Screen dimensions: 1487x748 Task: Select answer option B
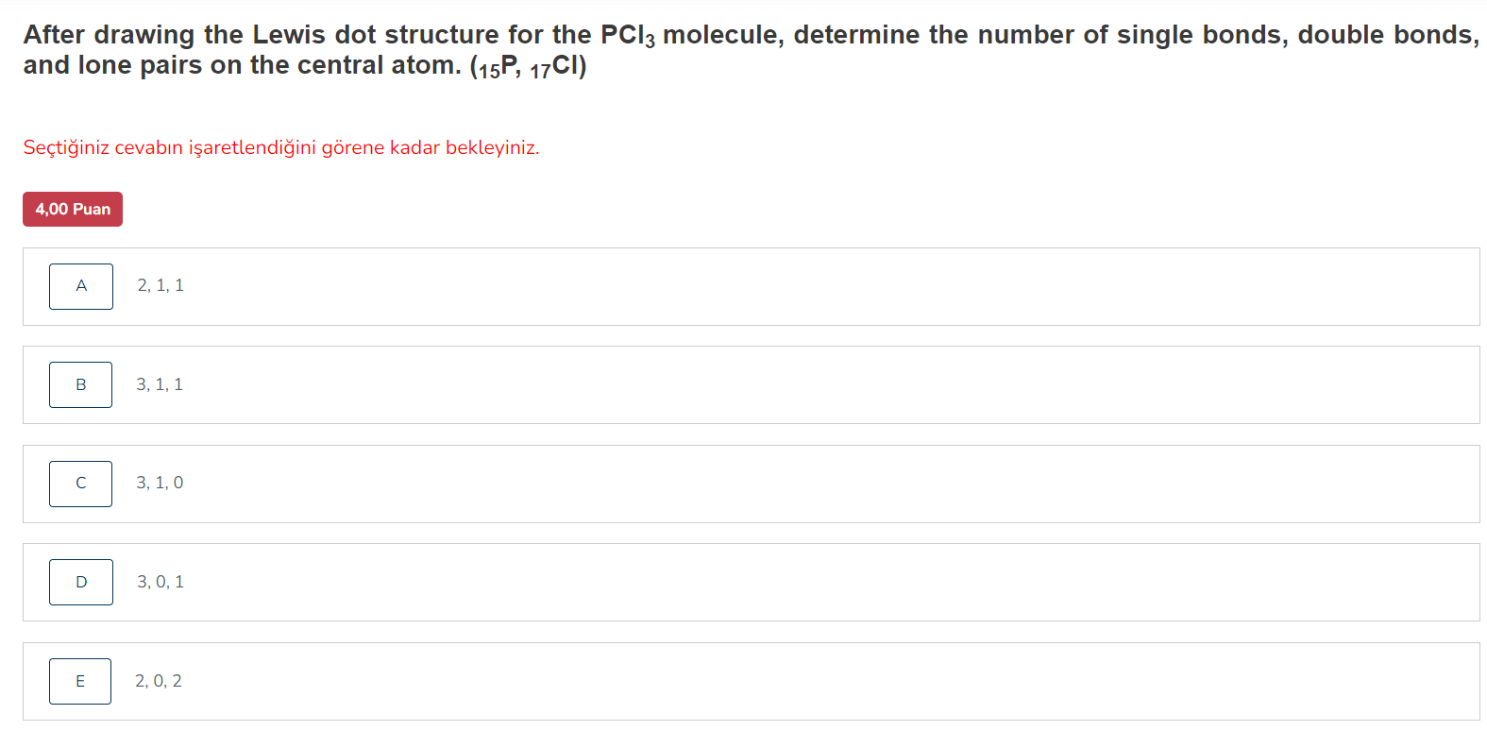tap(80, 384)
